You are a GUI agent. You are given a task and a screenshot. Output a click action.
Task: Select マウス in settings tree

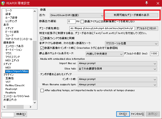pyautogui.click(x=8, y=53)
